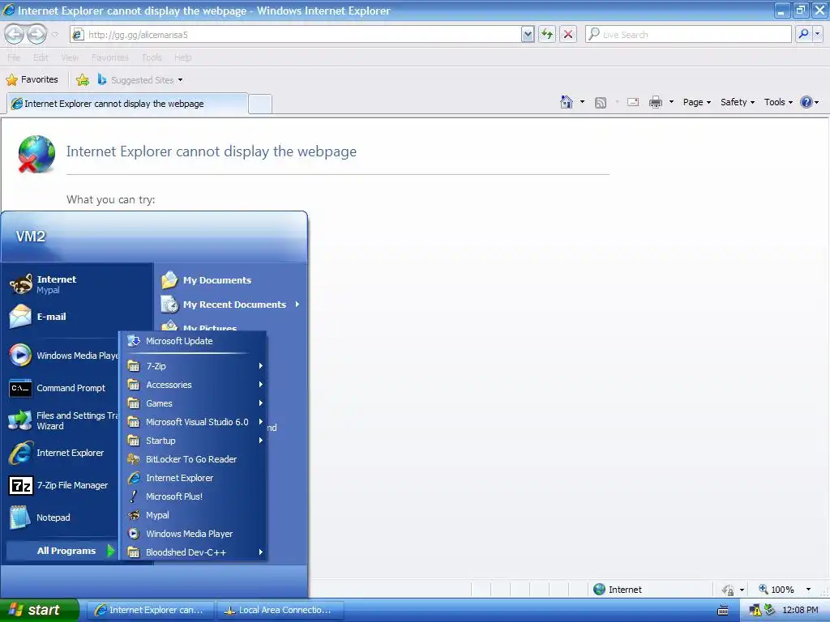Open 7-Zip File Manager
The height and width of the screenshot is (622, 830).
[62, 485]
